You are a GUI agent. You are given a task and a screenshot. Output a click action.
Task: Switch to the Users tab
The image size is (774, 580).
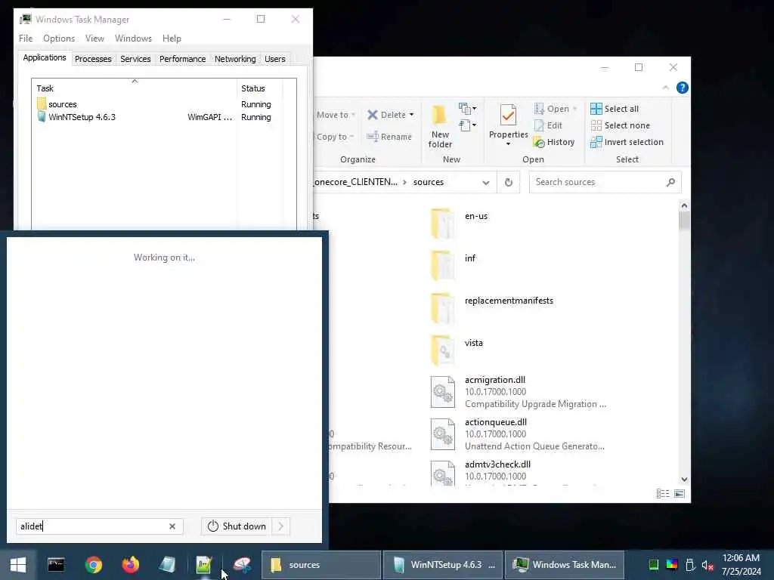pyautogui.click(x=275, y=59)
